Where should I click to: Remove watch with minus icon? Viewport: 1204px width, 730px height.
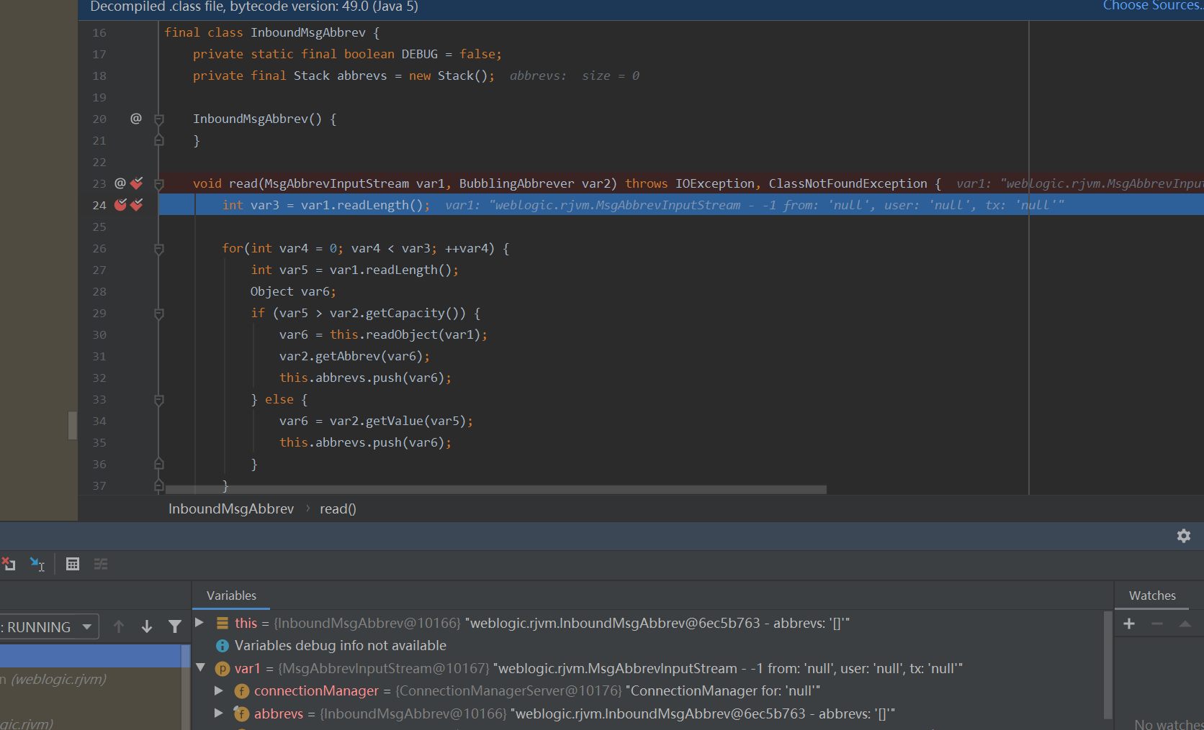click(x=1157, y=624)
